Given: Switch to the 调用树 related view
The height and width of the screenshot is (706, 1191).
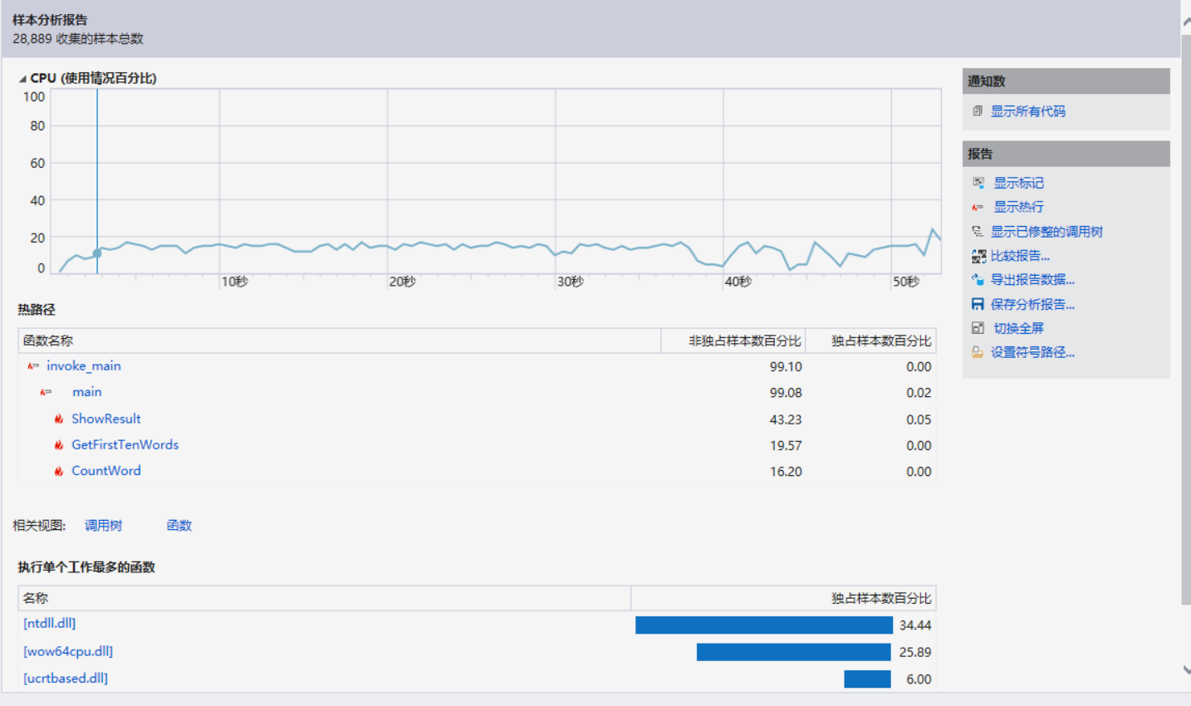Looking at the screenshot, I should pyautogui.click(x=103, y=526).
